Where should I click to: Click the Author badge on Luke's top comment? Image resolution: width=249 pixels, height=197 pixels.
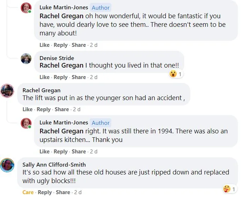[101, 7]
